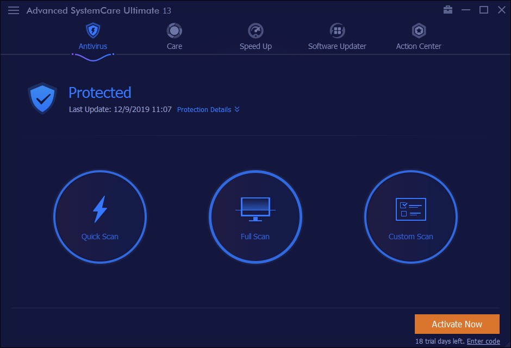This screenshot has width=511, height=348.
Task: Open the toolbox icon in the title bar
Action: (x=448, y=10)
